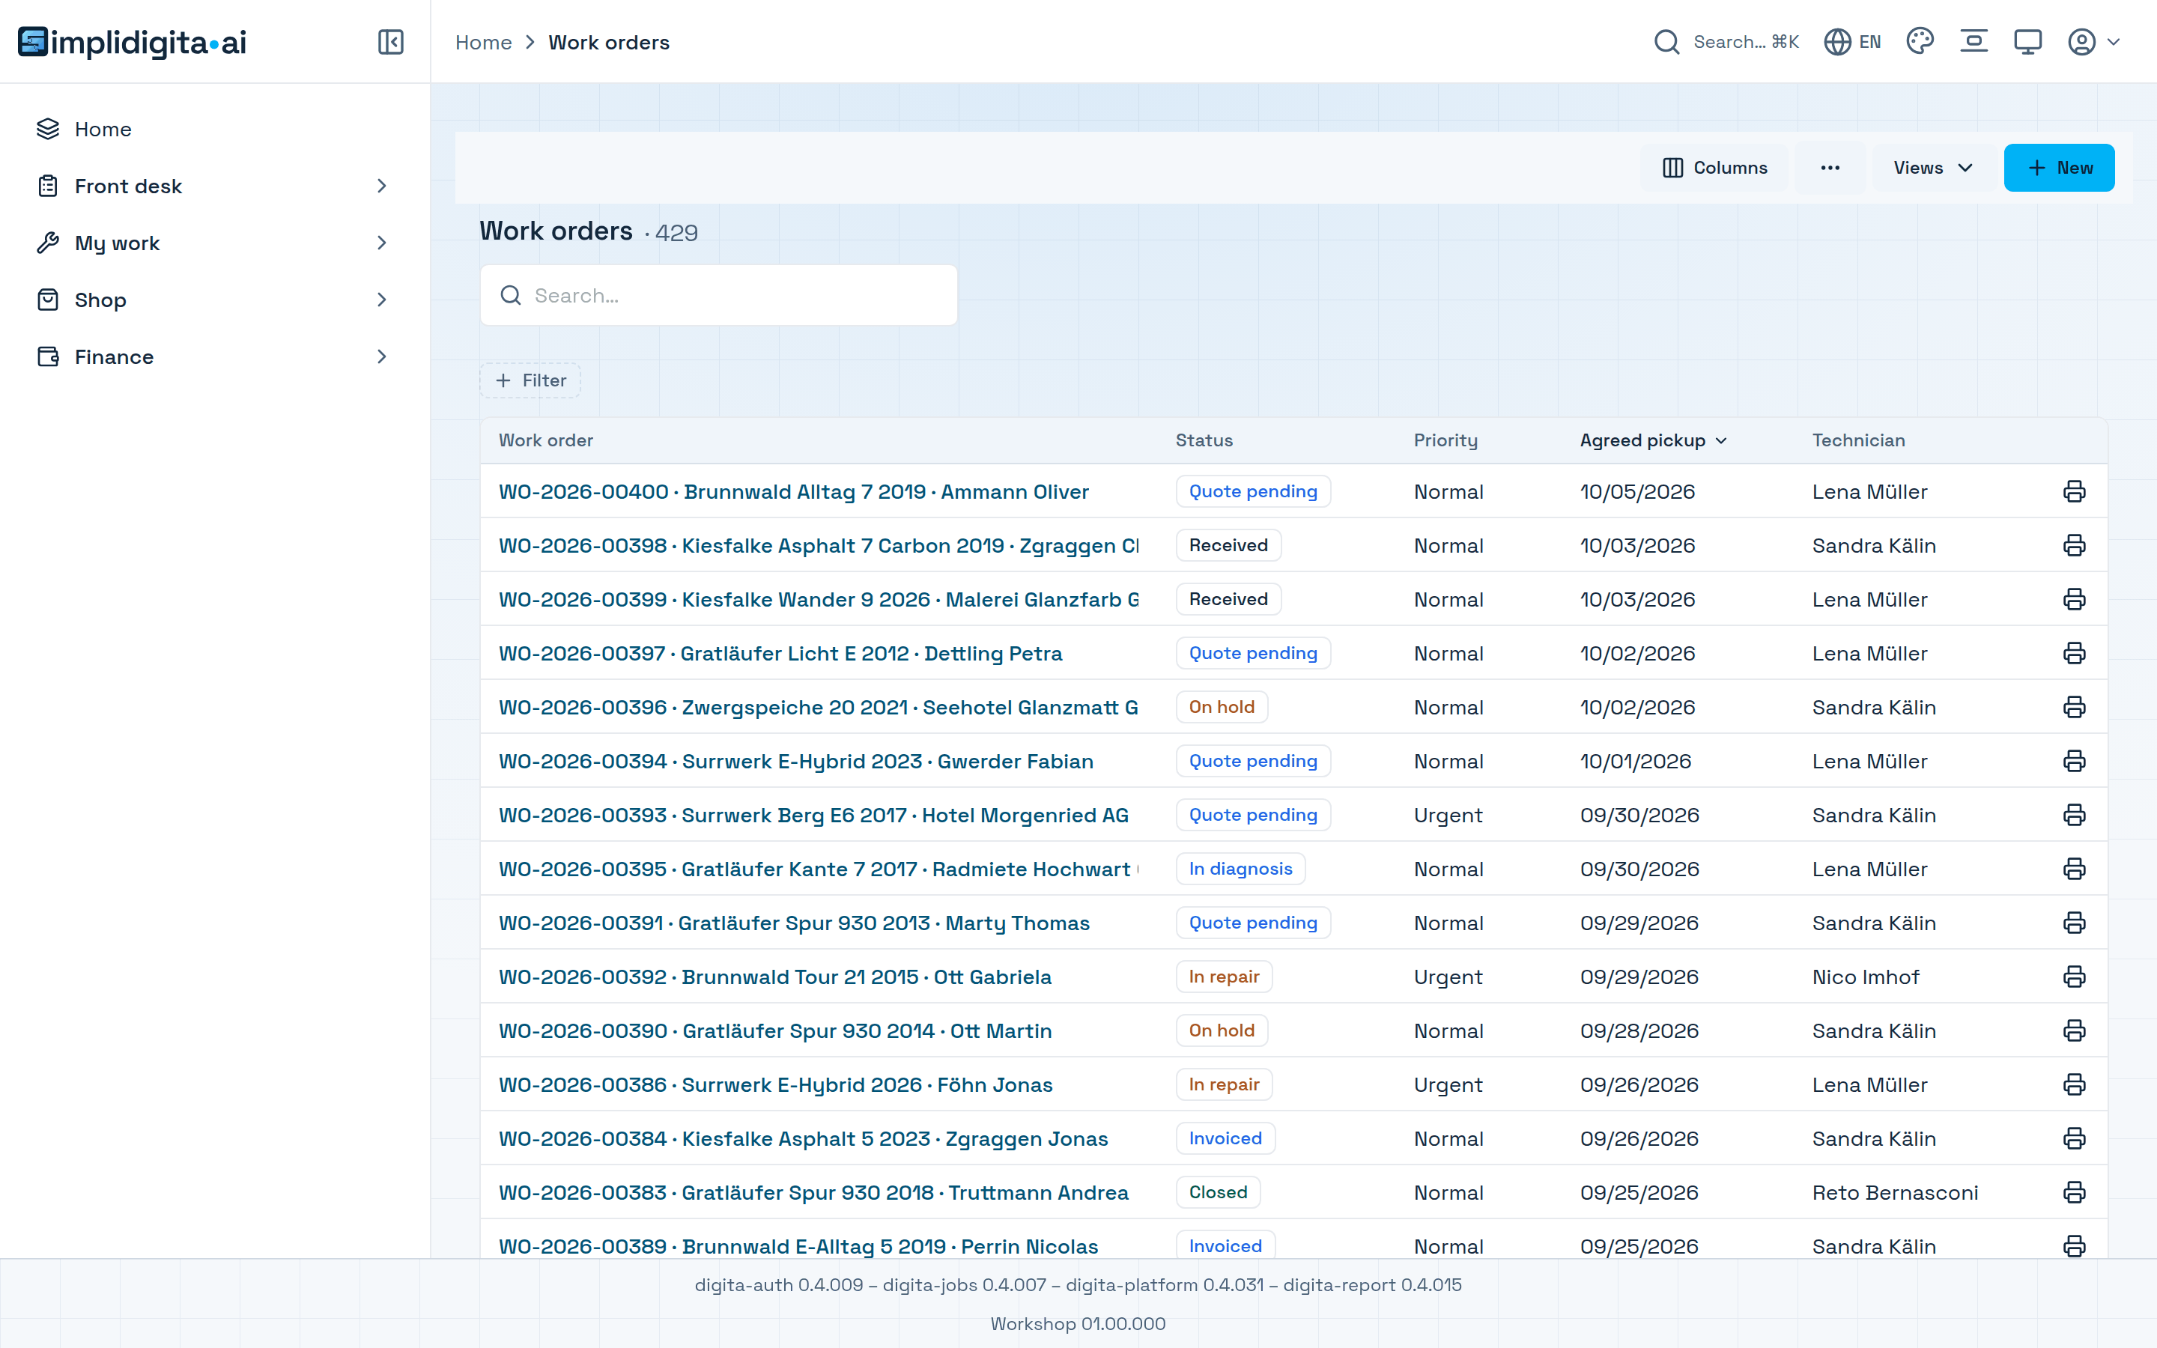Viewport: 2157px width, 1348px height.
Task: Focus the work orders Search field
Action: (718, 295)
